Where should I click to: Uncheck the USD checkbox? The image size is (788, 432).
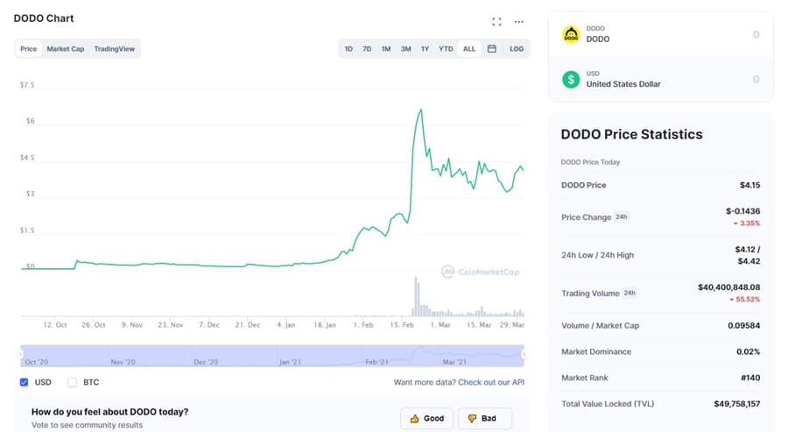[x=23, y=382]
